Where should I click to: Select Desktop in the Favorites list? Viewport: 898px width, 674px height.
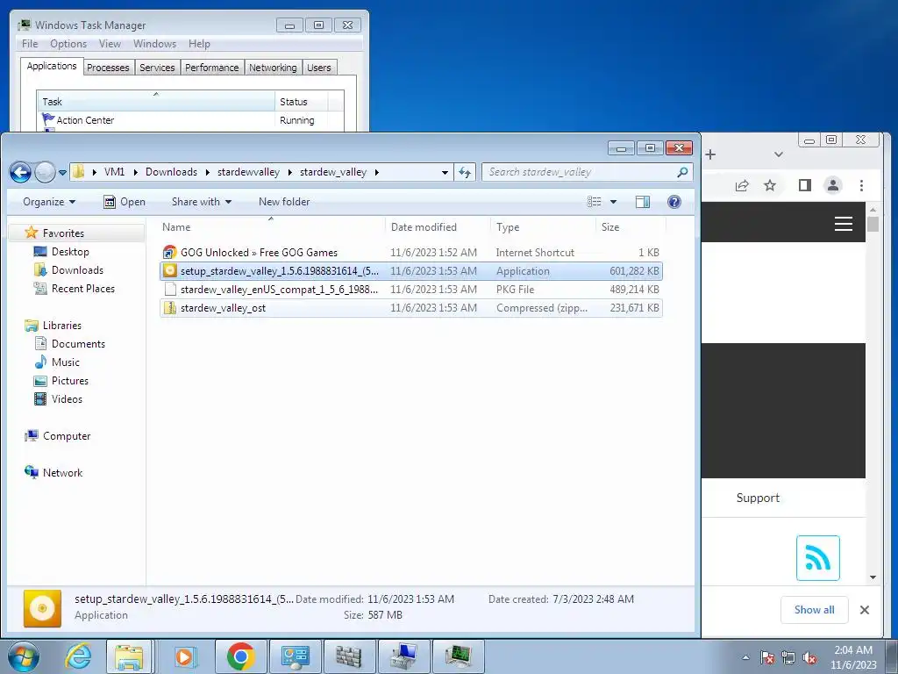tap(70, 252)
